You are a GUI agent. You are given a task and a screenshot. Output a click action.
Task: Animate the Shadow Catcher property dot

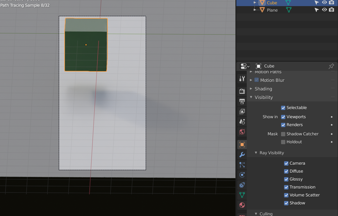(332, 134)
